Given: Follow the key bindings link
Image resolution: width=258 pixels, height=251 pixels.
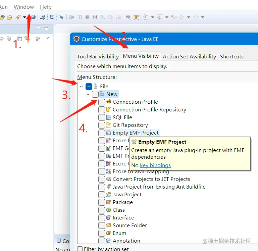Looking at the screenshot, I should tap(155, 165).
